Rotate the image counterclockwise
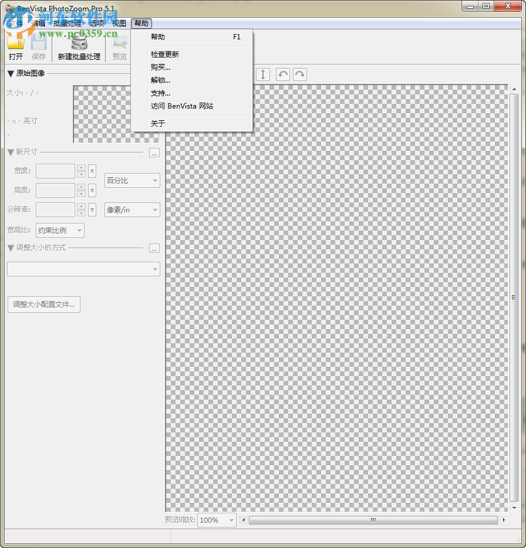Screen dimensions: 526x548 pos(282,74)
